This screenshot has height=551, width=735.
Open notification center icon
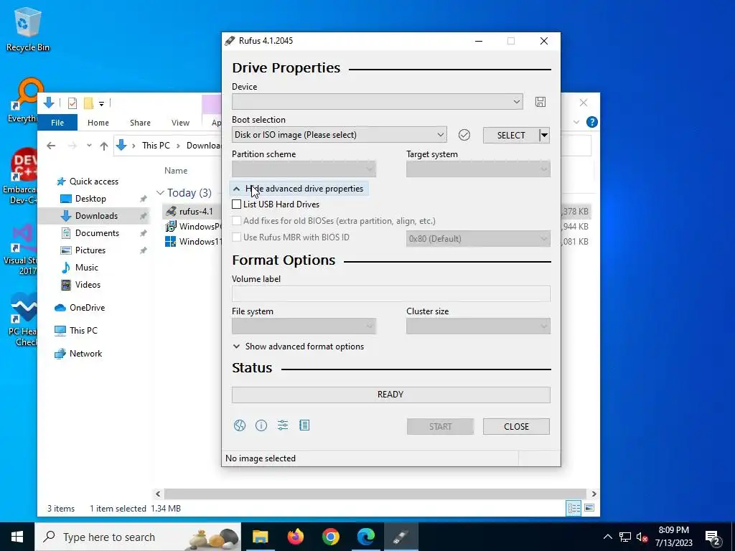[713, 537]
